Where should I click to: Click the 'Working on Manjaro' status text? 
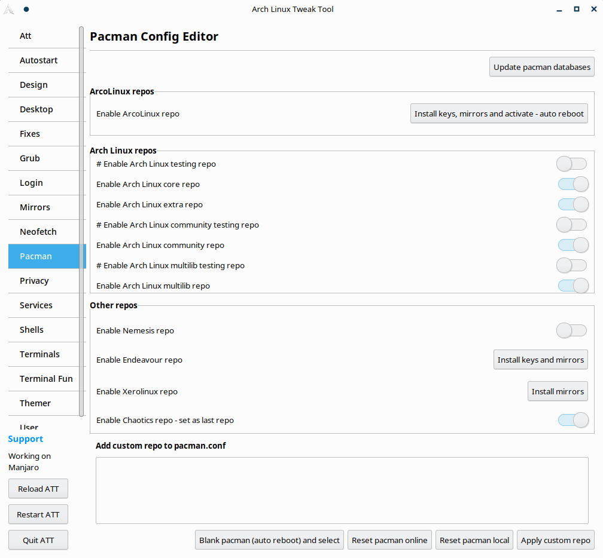point(30,462)
